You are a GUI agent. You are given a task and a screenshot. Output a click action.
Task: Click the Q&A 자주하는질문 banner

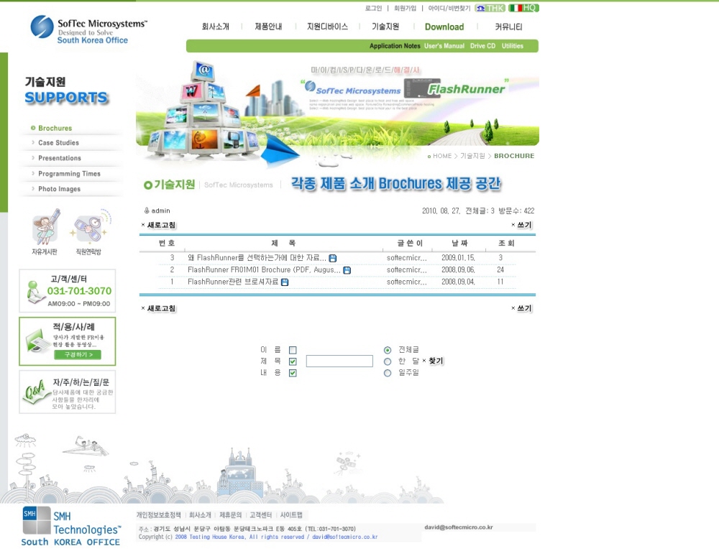[68, 392]
